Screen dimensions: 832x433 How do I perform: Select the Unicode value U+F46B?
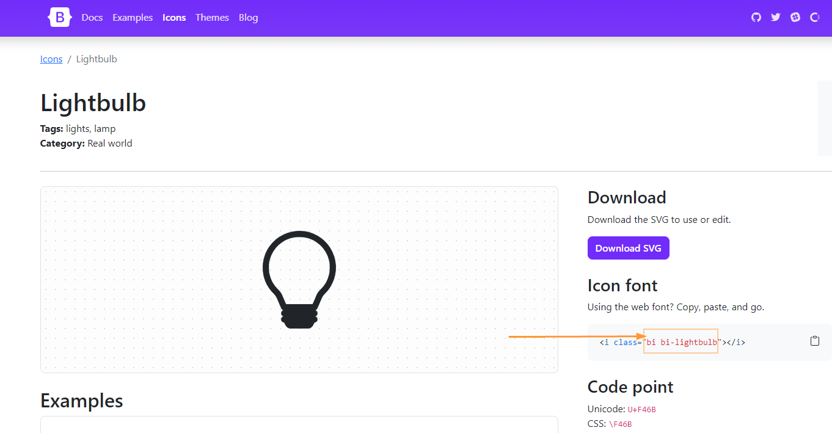click(x=641, y=409)
